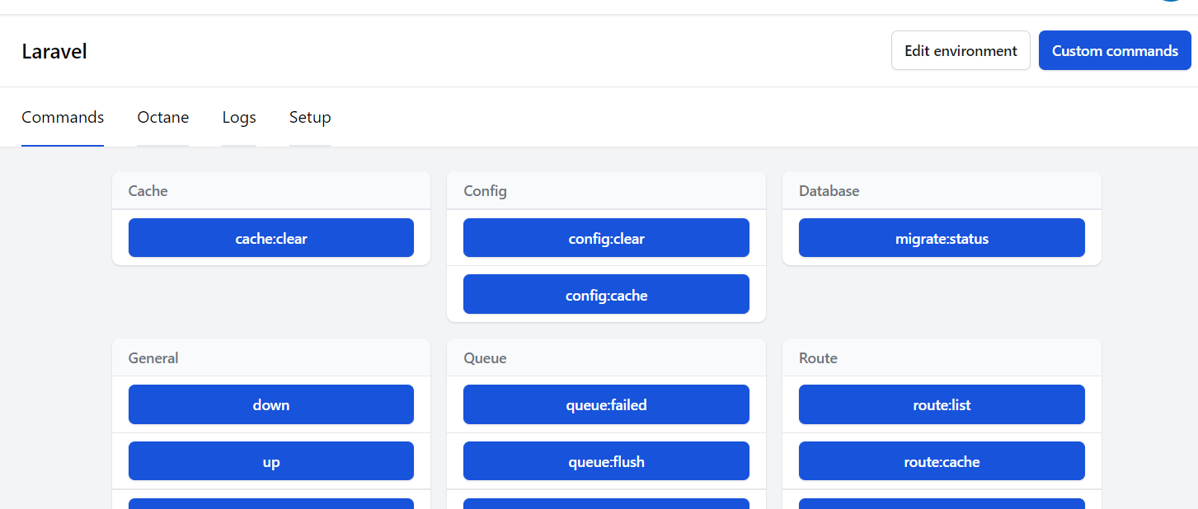The width and height of the screenshot is (1198, 509).
Task: Click the up command button
Action: coord(271,461)
